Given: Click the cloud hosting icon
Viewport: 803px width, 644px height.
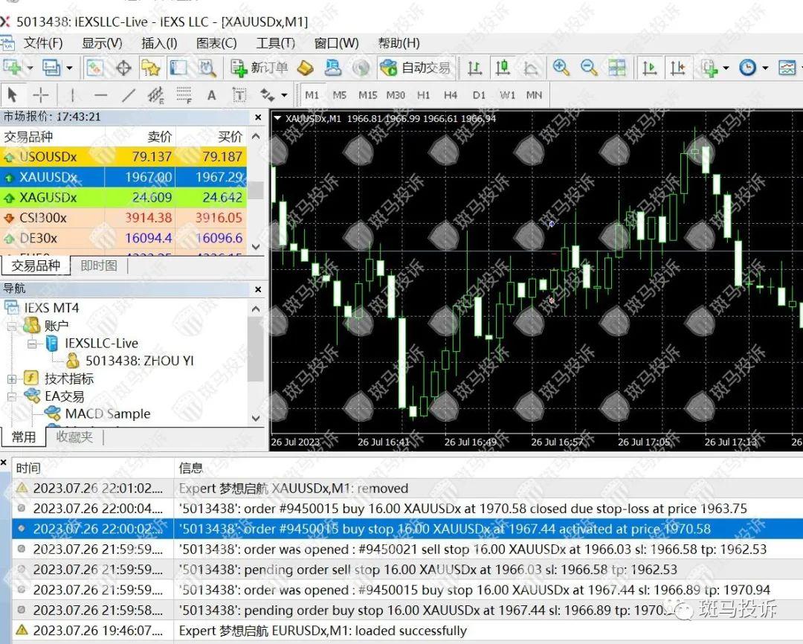Looking at the screenshot, I should (x=333, y=68).
